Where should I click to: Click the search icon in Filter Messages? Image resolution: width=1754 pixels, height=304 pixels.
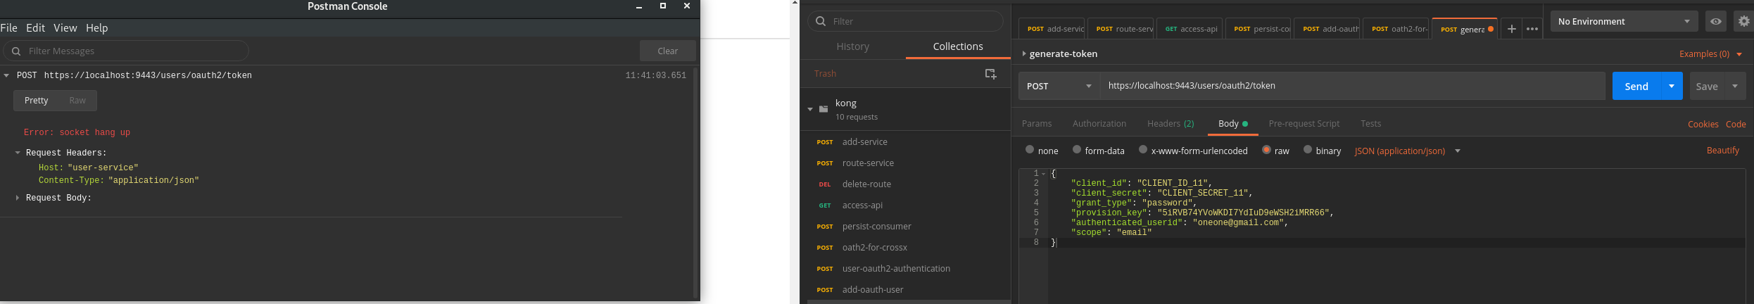pos(16,51)
